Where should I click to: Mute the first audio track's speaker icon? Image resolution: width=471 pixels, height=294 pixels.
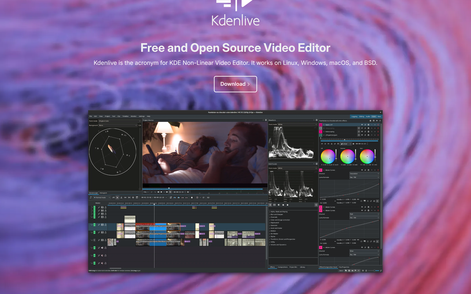pyautogui.click(x=102, y=248)
